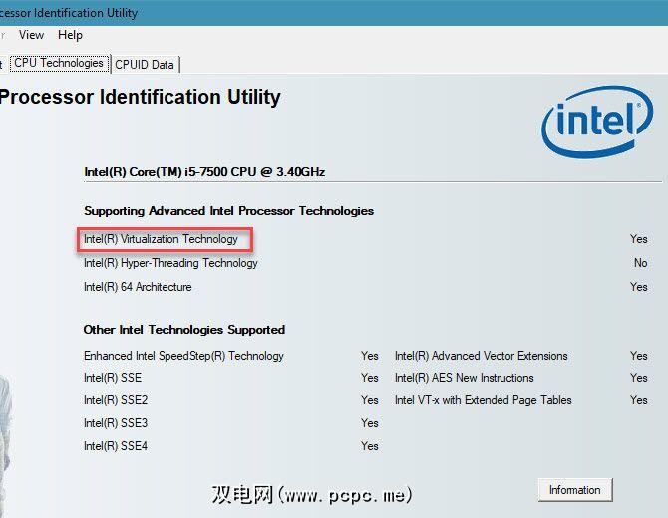668x518 pixels.
Task: Click the Intel(R) SSE3 label
Action: [116, 423]
